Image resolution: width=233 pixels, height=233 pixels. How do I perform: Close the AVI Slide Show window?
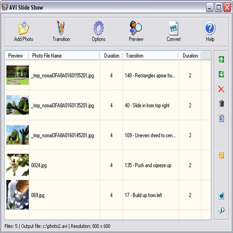click(227, 7)
